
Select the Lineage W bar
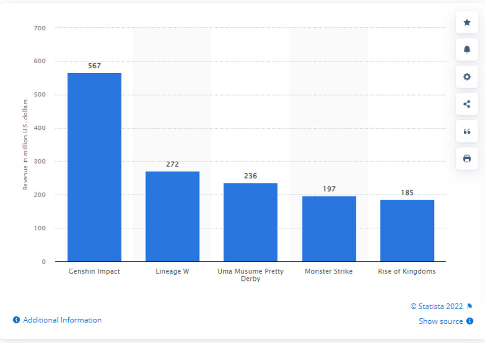pyautogui.click(x=172, y=217)
